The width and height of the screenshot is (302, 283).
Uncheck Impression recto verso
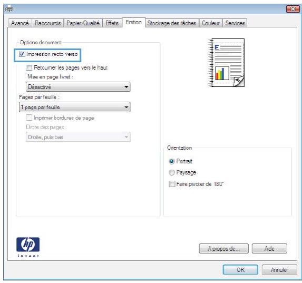pos(22,54)
